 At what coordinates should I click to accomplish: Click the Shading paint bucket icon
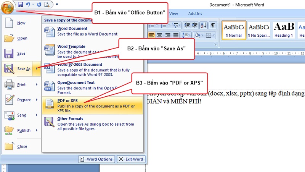197,35
